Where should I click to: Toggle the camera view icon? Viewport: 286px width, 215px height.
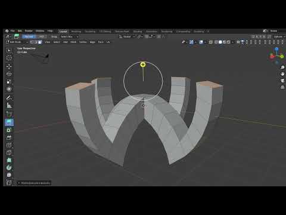[282, 81]
